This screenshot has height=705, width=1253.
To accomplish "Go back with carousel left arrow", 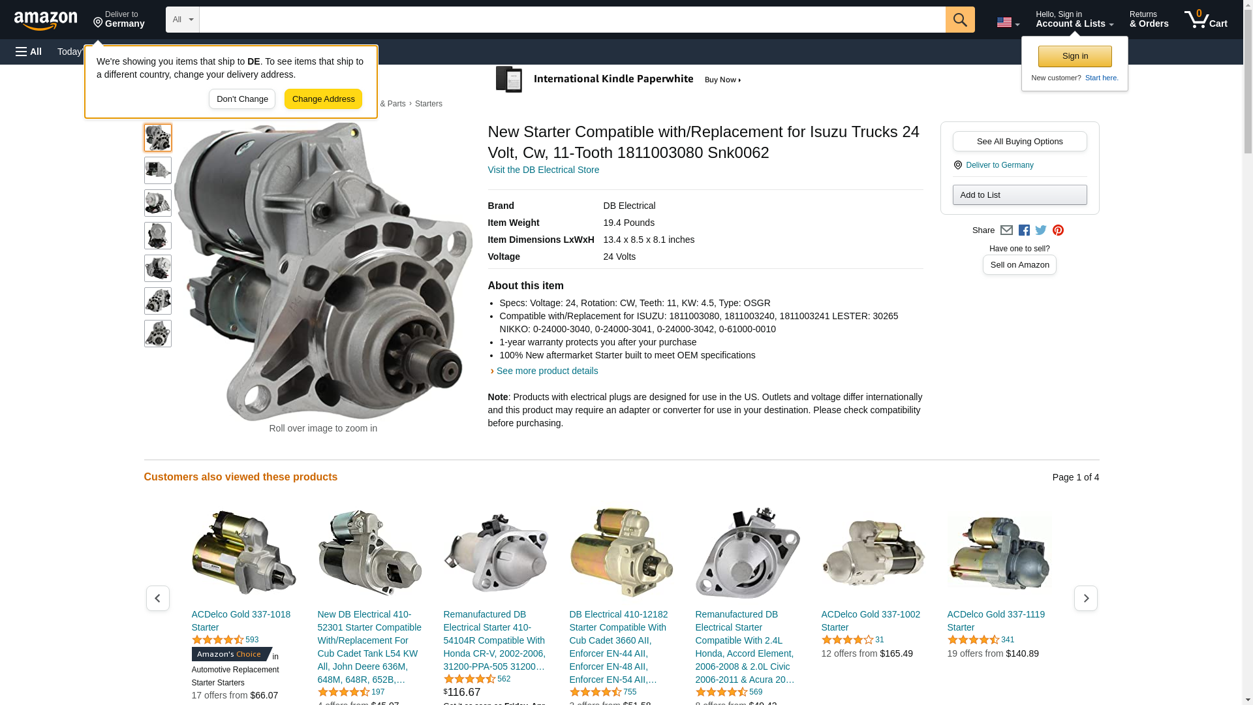I will pos(157,598).
